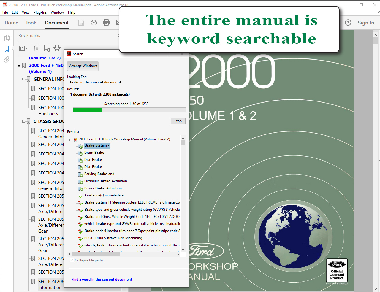Click the search progress bar
The image size is (380, 292).
[129, 110]
